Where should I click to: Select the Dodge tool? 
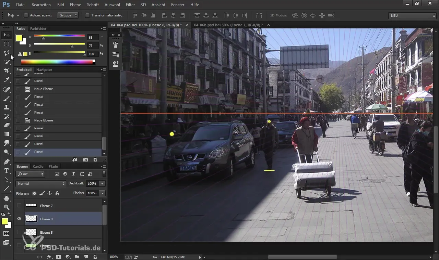coord(7,152)
